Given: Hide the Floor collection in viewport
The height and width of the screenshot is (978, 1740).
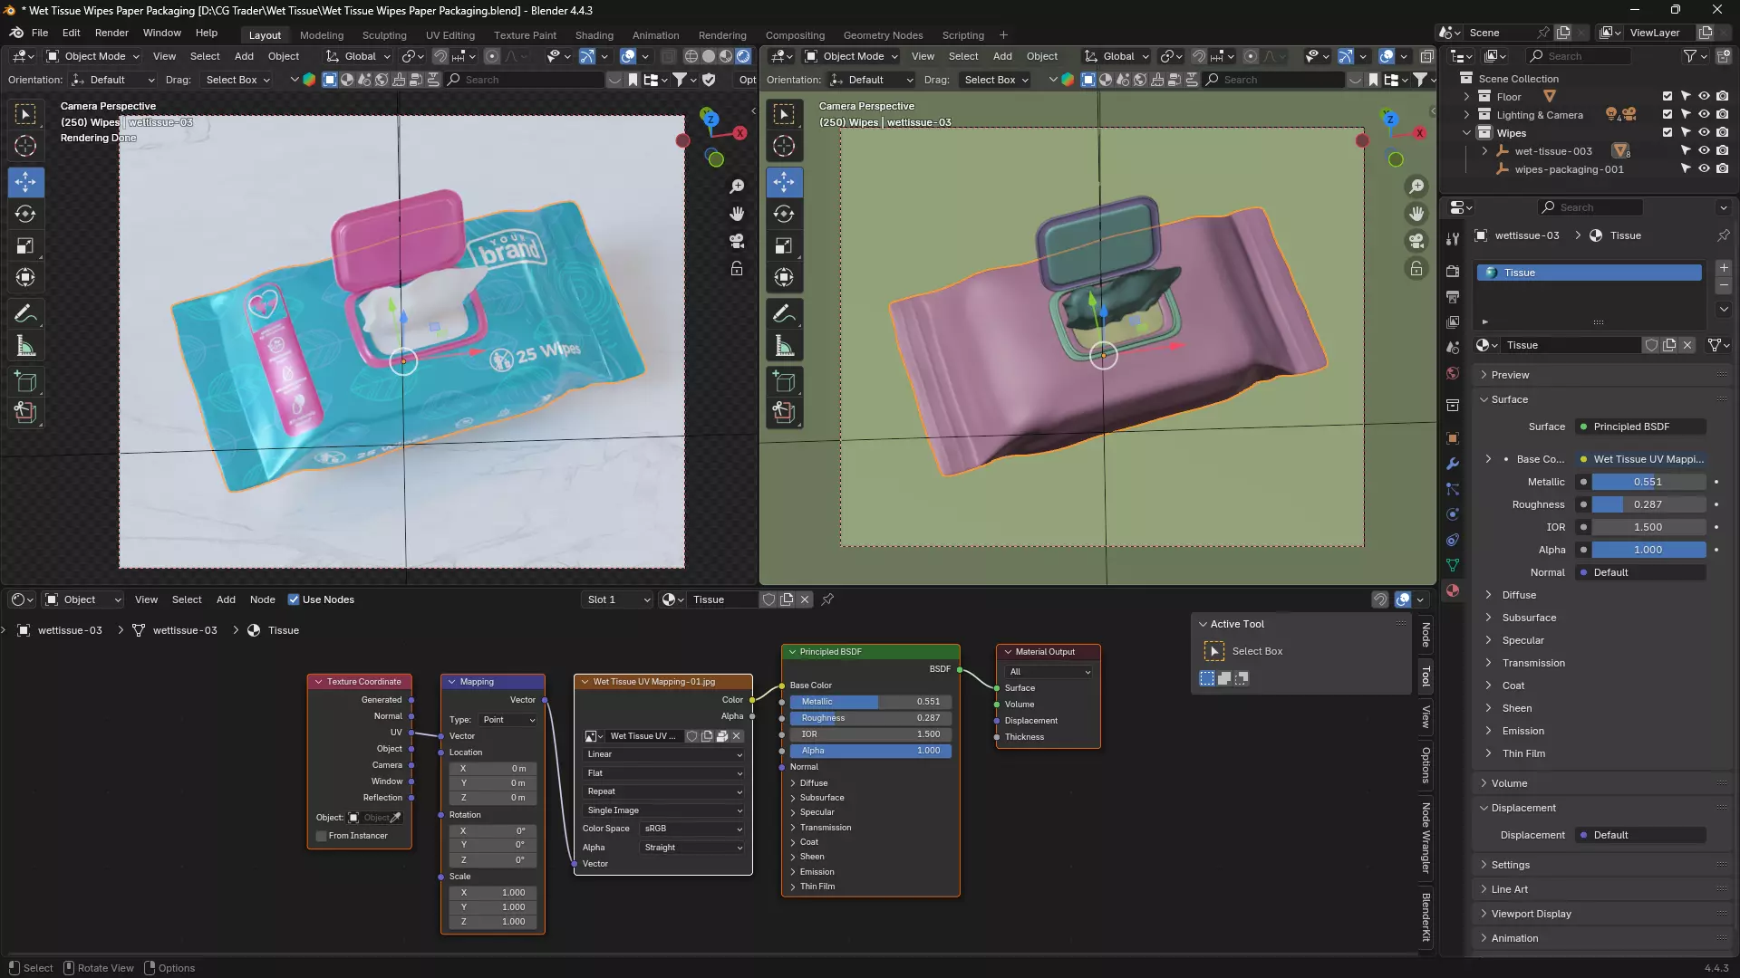Looking at the screenshot, I should (1704, 96).
